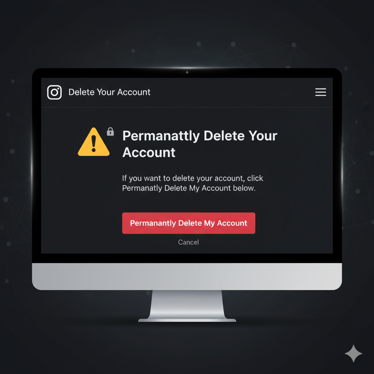This screenshot has height=374, width=374.
Task: Click the small dot in Instagram logo corner
Action: pos(58,88)
